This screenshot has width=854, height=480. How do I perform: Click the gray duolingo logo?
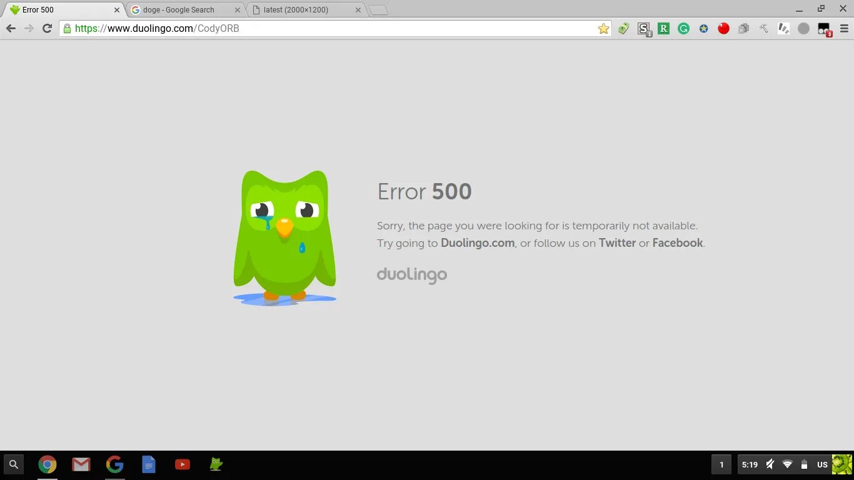[x=412, y=276]
